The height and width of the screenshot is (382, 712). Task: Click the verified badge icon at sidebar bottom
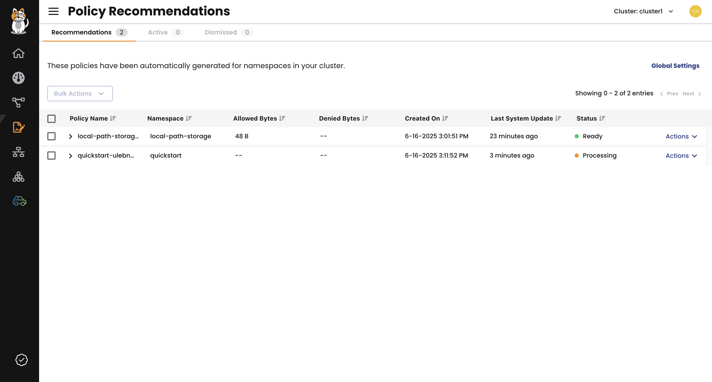[22, 360]
